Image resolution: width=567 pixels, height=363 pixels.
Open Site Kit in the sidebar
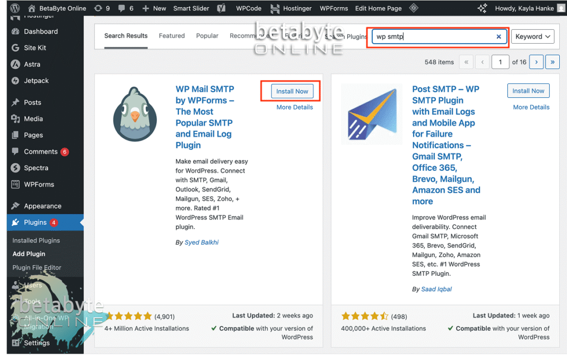[35, 48]
